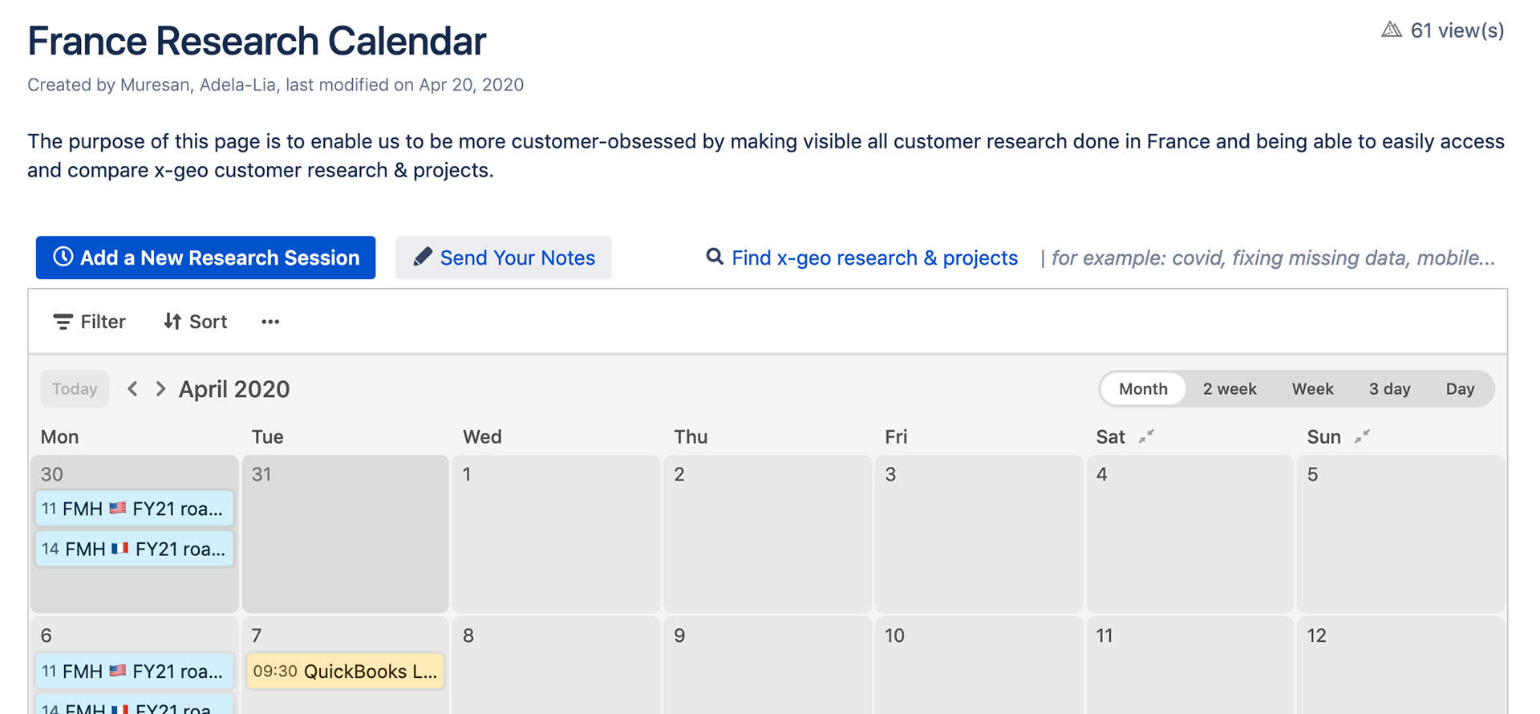Image resolution: width=1540 pixels, height=714 pixels.
Task: Click the magnifier icon beside Find x-geo research
Action: pos(714,257)
